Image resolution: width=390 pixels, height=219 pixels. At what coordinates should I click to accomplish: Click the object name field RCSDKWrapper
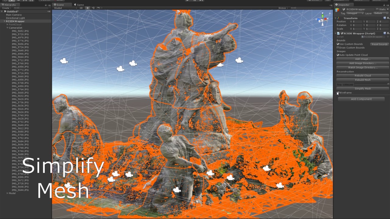(360, 9)
